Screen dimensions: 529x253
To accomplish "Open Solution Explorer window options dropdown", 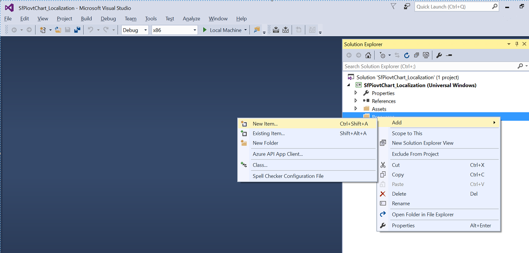I will 509,44.
